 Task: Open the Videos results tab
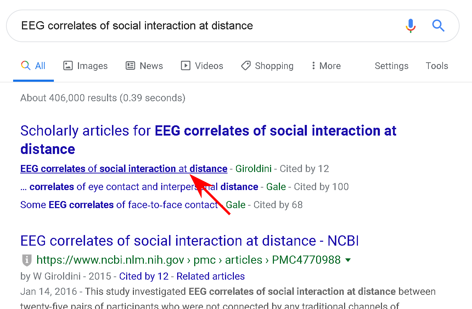202,66
